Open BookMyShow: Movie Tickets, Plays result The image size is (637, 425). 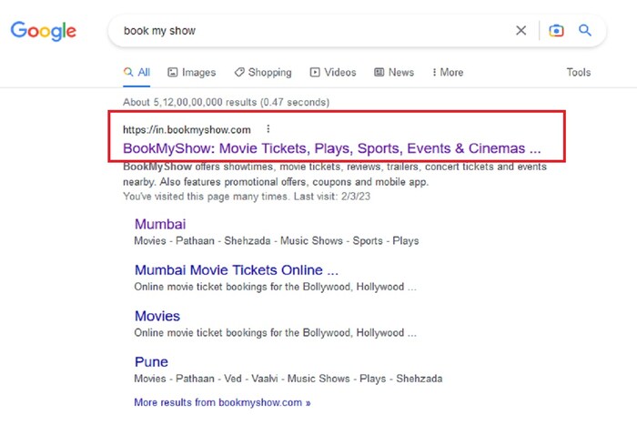point(332,148)
